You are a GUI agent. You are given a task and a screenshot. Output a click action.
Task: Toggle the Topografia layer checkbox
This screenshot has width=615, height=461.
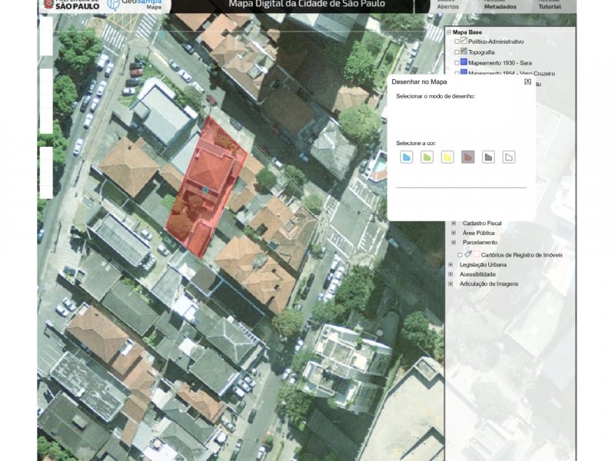(x=457, y=52)
